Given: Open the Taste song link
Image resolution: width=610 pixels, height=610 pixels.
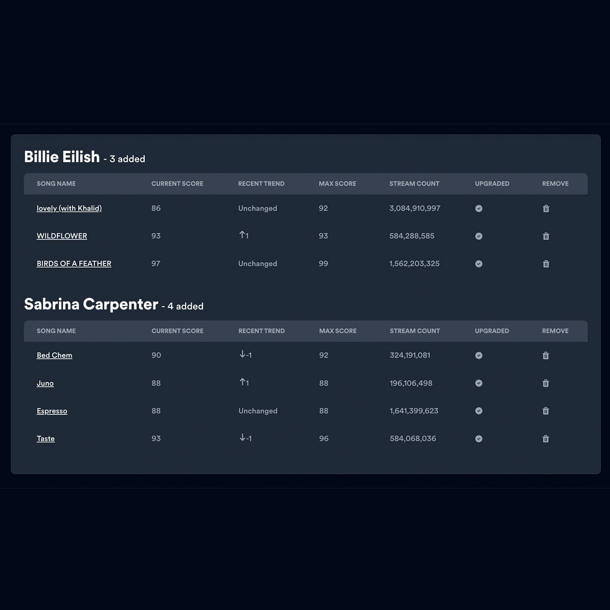Looking at the screenshot, I should click(46, 438).
